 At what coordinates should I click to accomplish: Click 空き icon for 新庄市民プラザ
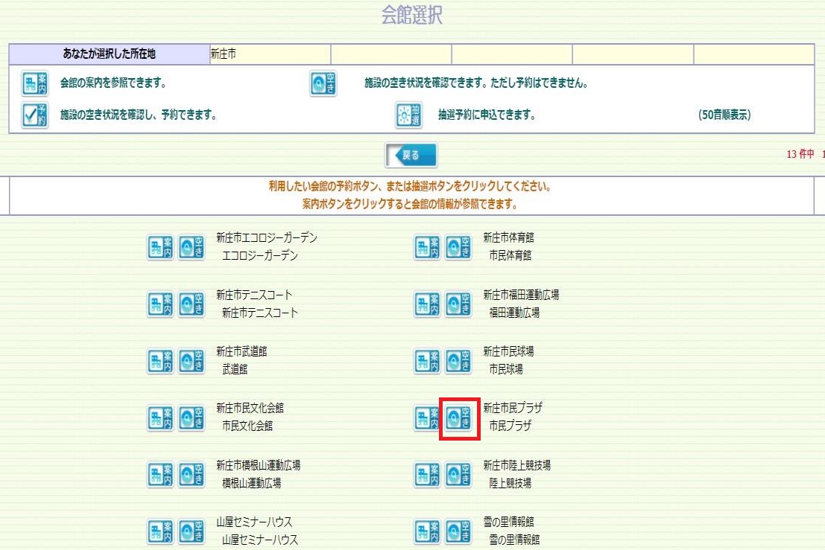(x=458, y=418)
